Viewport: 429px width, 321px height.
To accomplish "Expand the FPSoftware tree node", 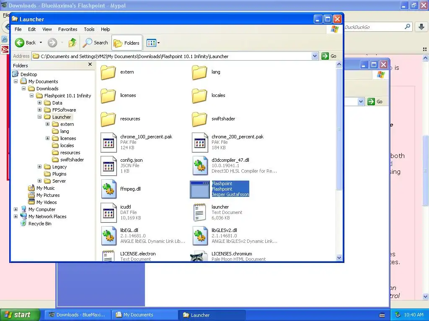I will click(39, 110).
